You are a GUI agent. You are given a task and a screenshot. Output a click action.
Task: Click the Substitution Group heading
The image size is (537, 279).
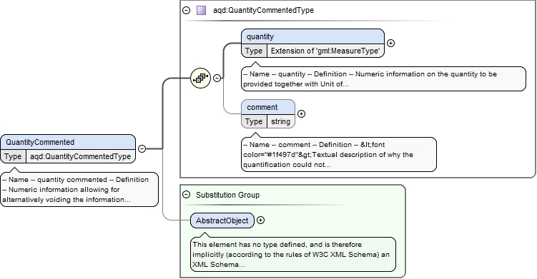(228, 195)
